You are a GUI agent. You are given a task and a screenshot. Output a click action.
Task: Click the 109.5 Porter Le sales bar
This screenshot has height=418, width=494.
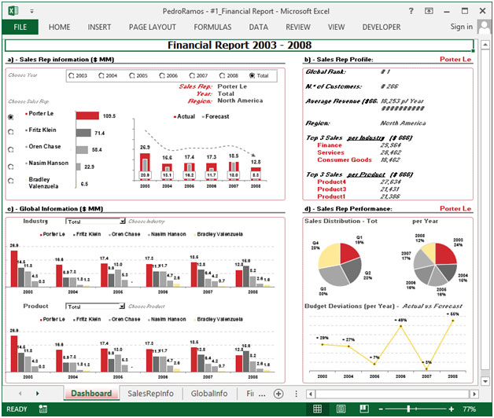coord(87,115)
